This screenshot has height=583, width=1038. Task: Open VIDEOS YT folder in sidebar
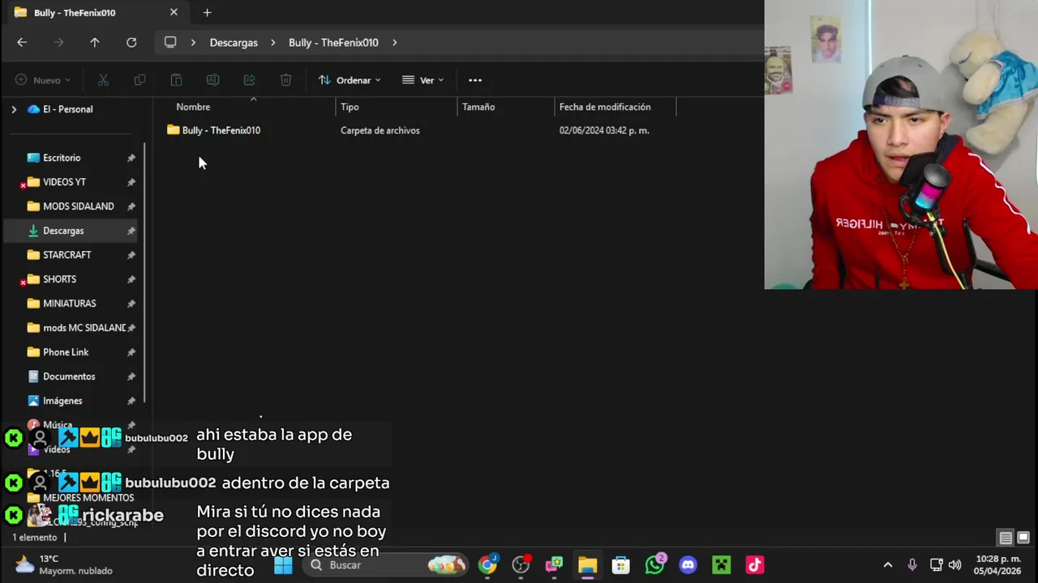tap(64, 182)
